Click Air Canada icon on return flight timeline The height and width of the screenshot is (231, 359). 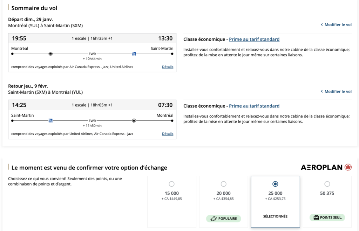click(x=134, y=121)
